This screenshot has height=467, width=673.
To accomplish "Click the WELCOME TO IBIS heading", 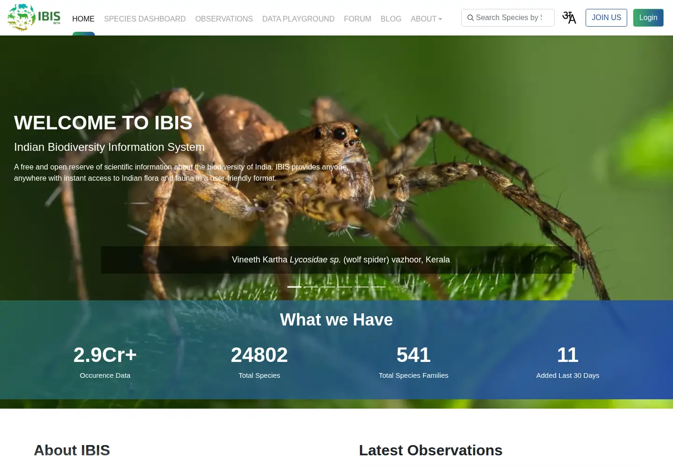I will 103,123.
